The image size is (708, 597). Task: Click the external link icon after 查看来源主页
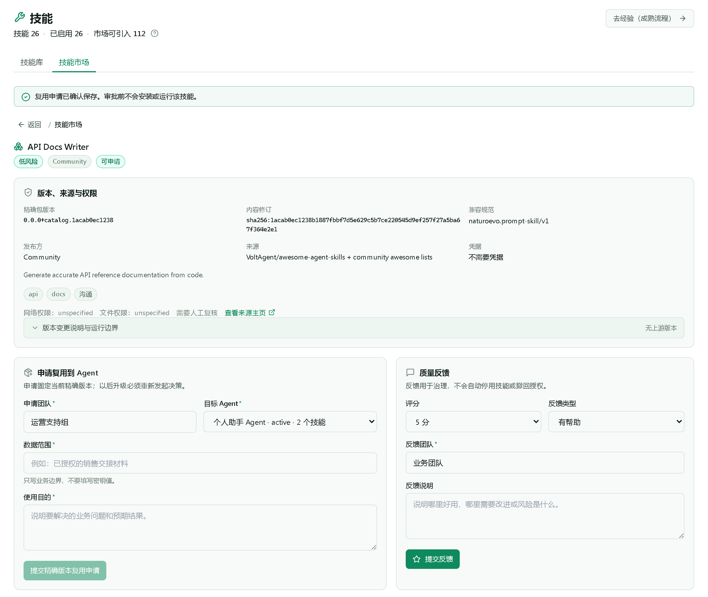click(272, 312)
